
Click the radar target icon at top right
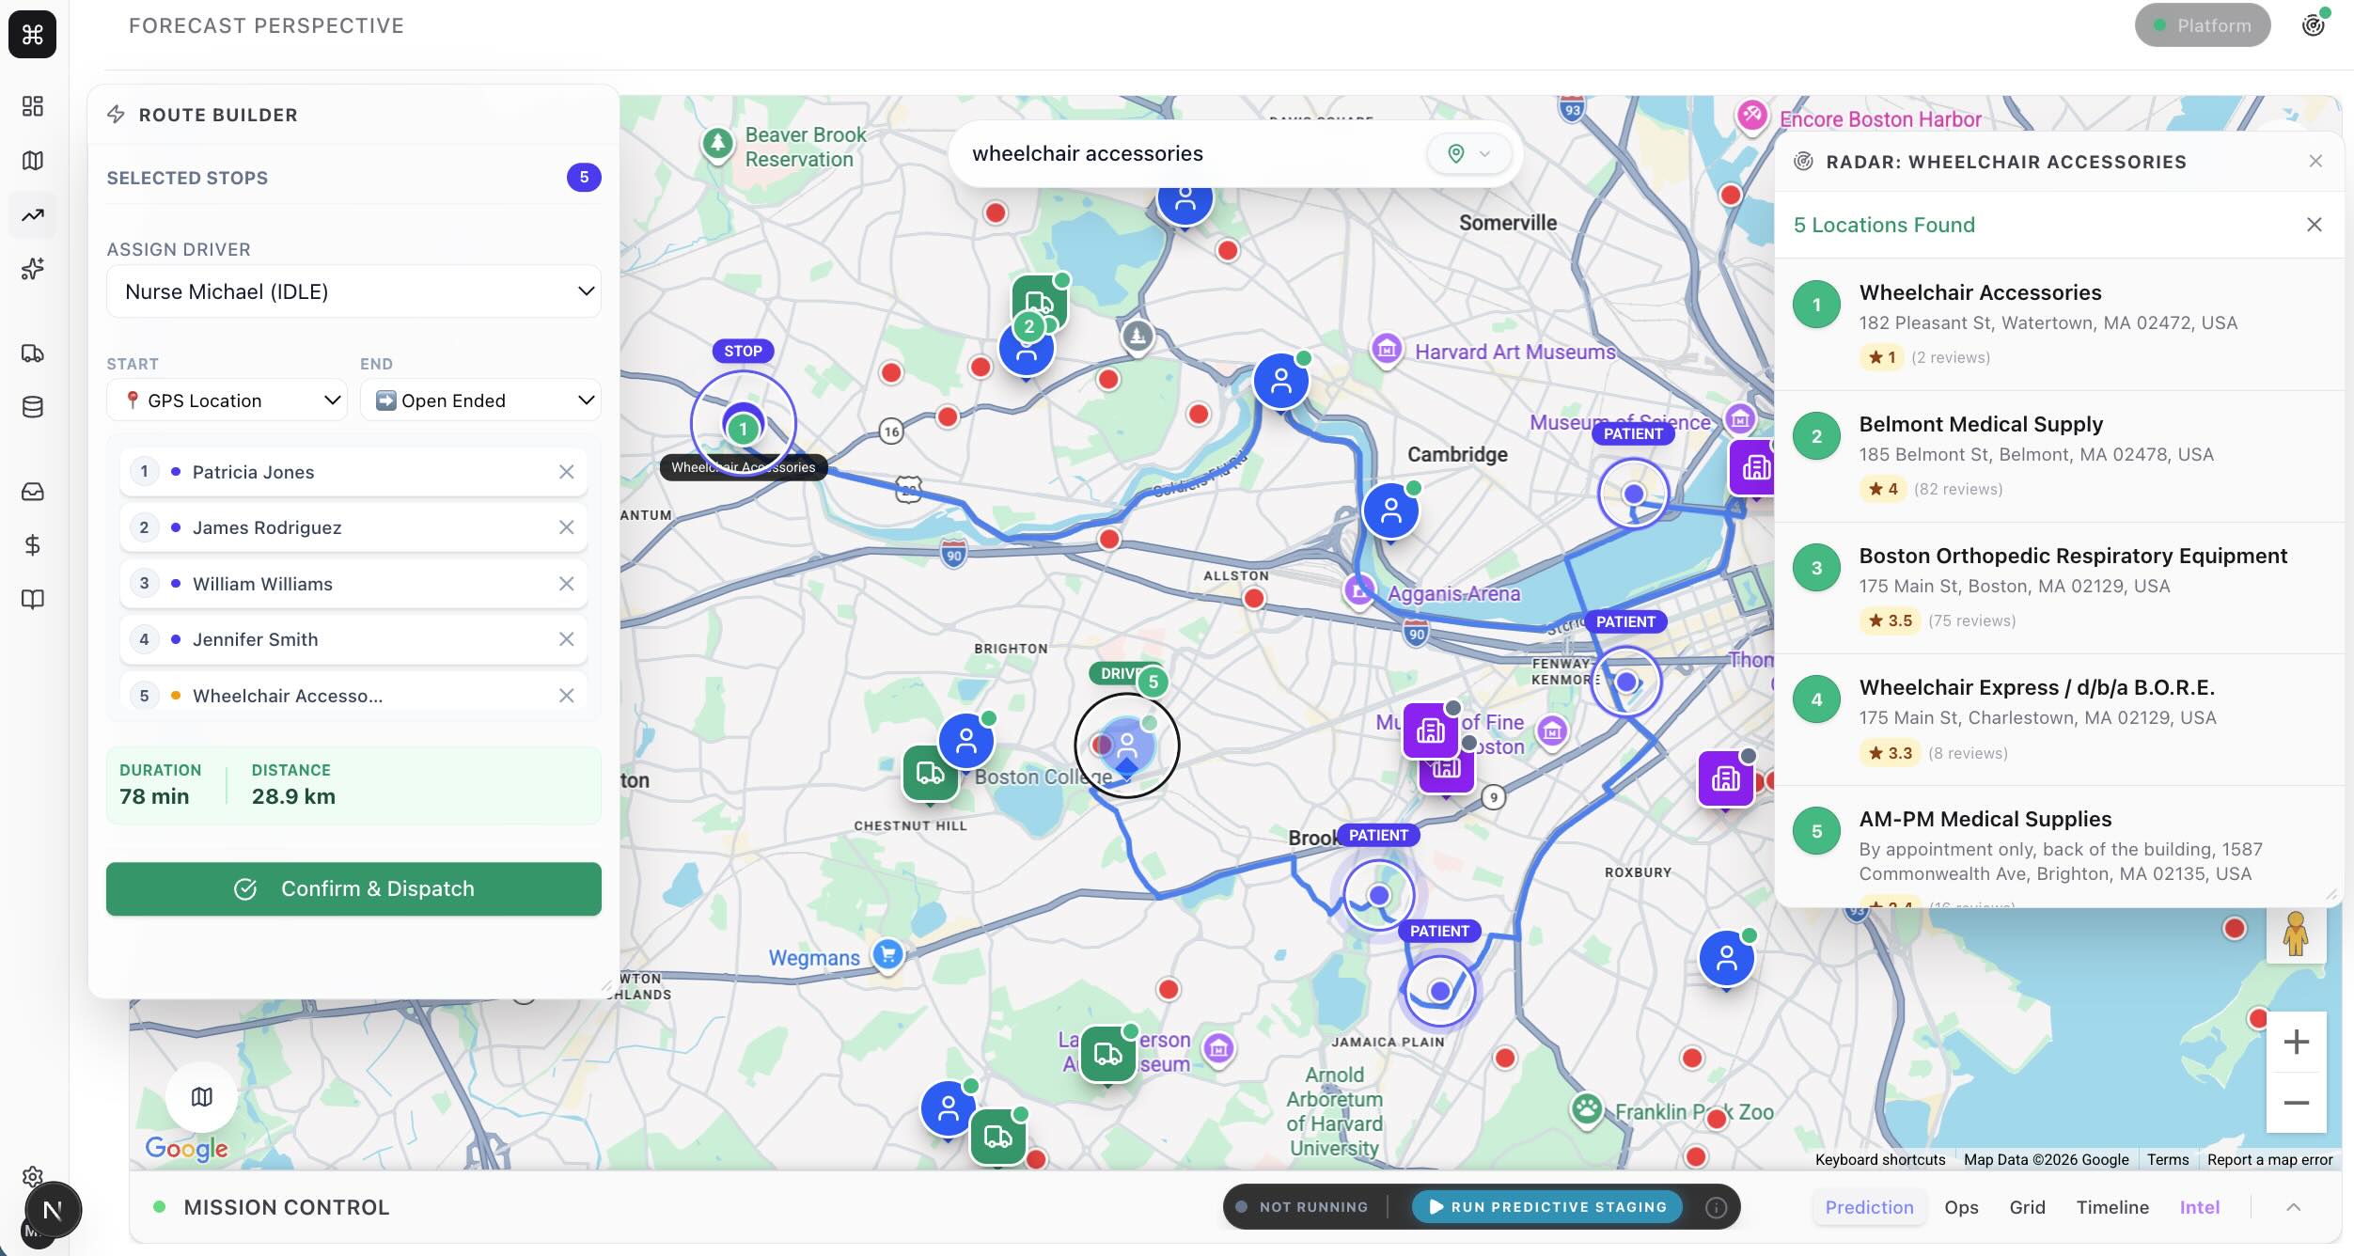[2314, 25]
